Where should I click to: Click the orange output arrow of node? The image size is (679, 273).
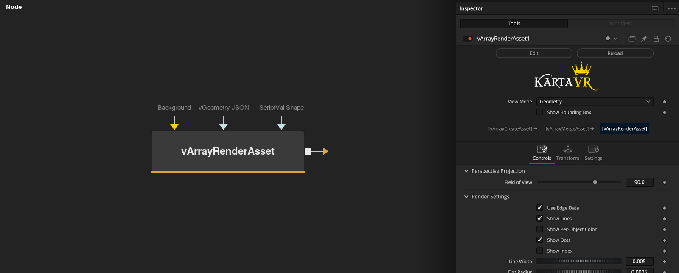pos(325,151)
